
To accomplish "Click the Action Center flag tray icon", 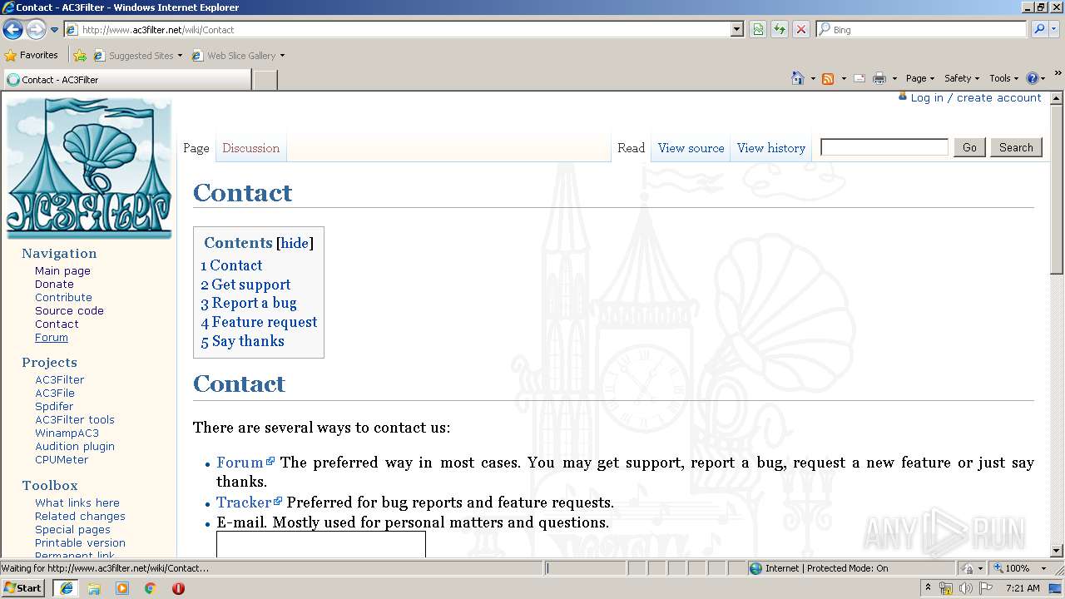I will coord(986,588).
